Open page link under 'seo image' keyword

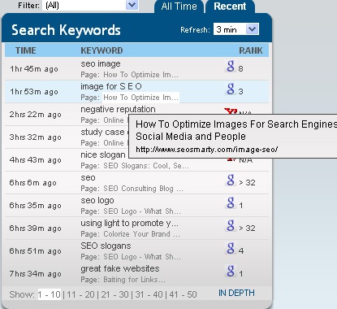141,75
